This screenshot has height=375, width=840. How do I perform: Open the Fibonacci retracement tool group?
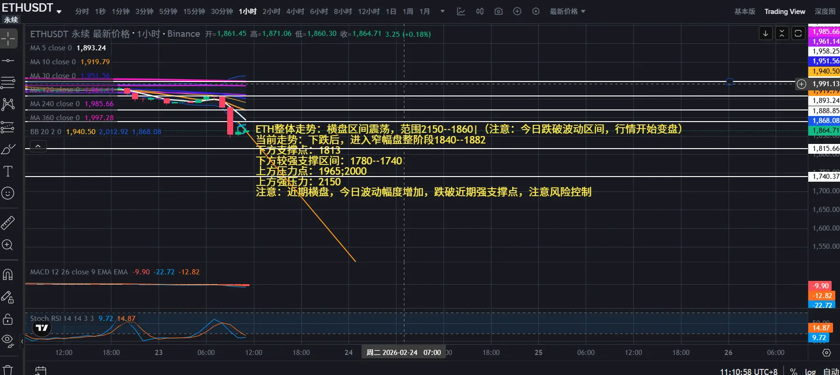pyautogui.click(x=8, y=83)
